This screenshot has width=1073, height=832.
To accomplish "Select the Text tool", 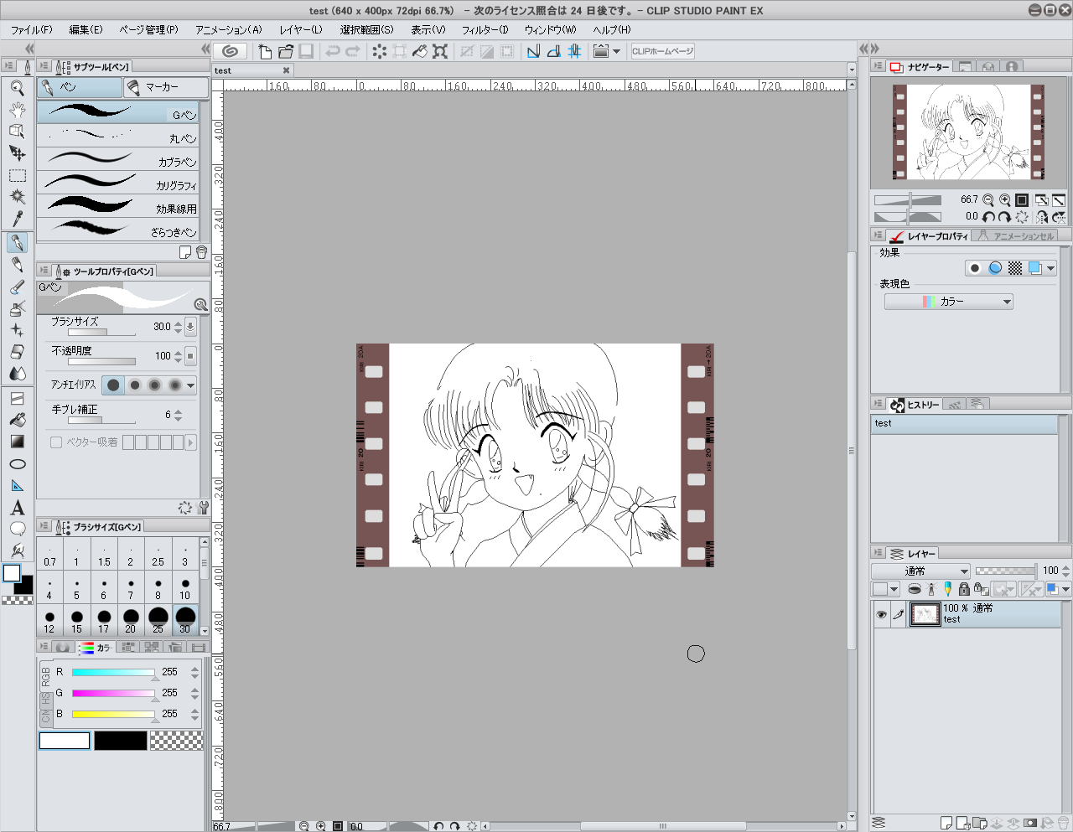I will coord(17,508).
